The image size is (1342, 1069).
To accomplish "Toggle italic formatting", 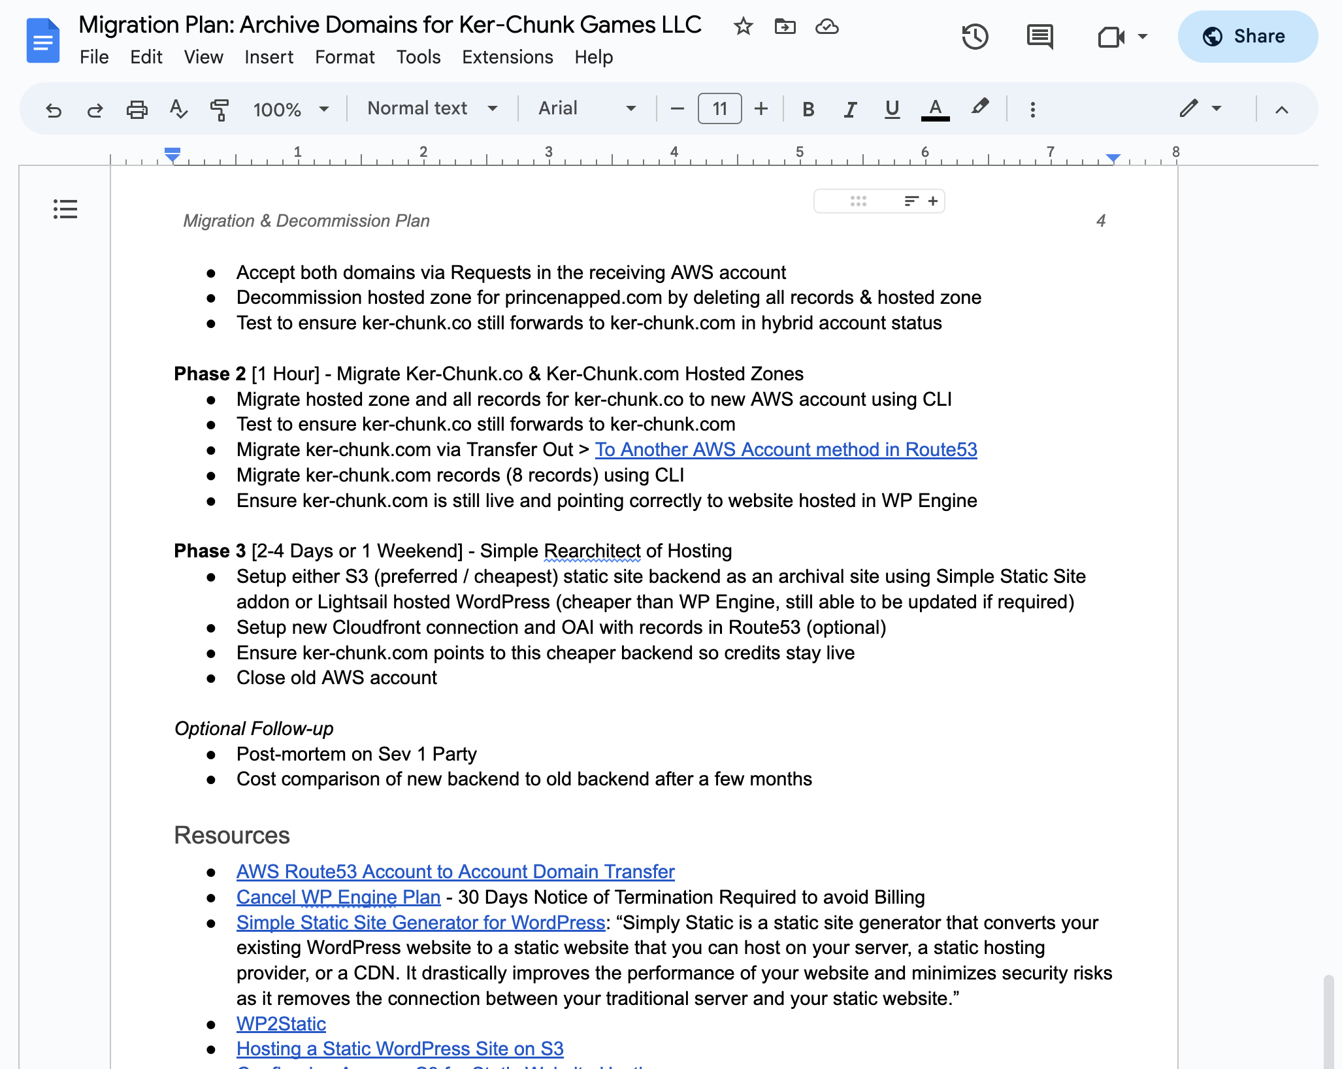I will tap(850, 109).
